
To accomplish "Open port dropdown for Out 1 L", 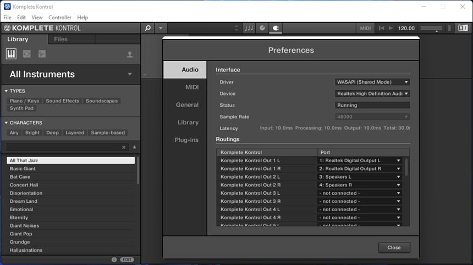I will pyautogui.click(x=360, y=161).
